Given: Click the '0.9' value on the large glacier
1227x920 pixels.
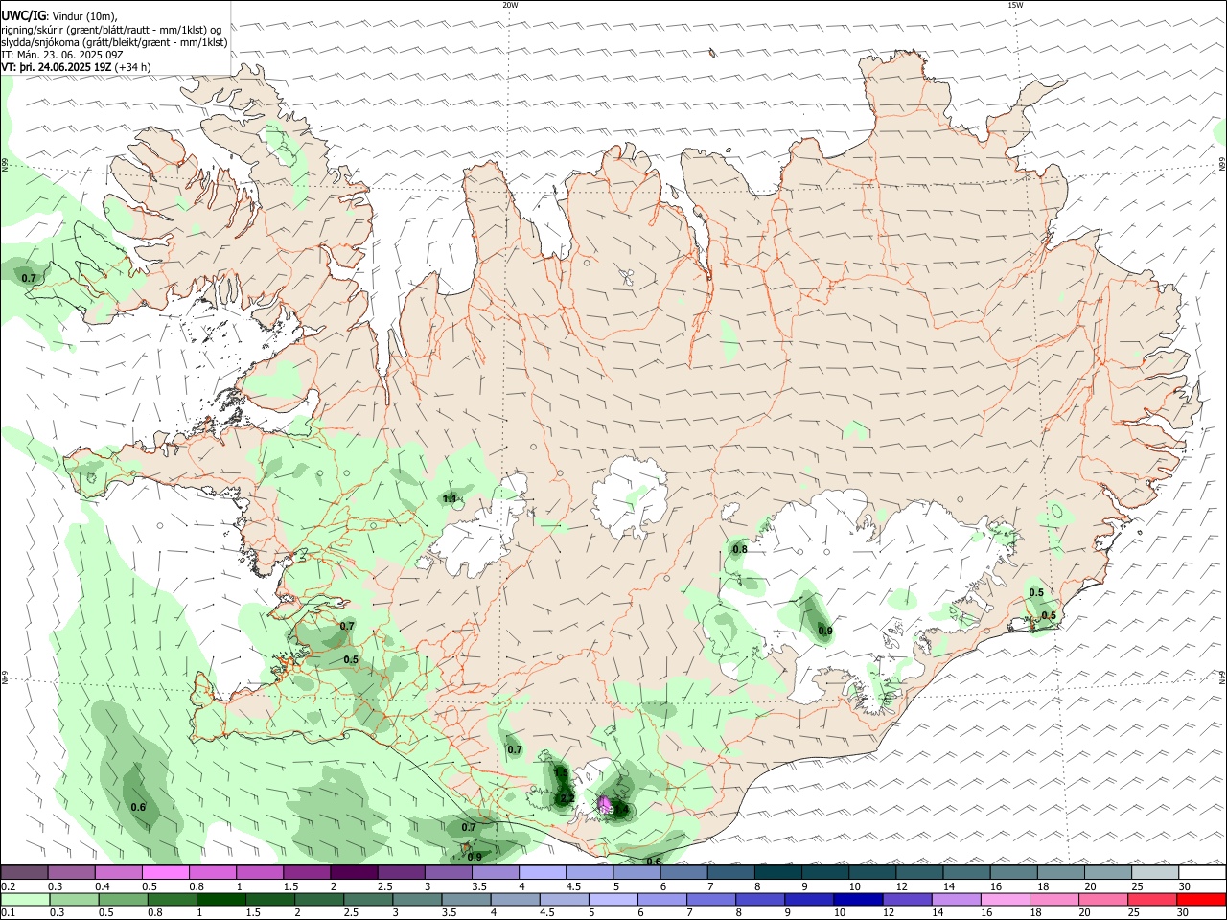Looking at the screenshot, I should (x=824, y=631).
